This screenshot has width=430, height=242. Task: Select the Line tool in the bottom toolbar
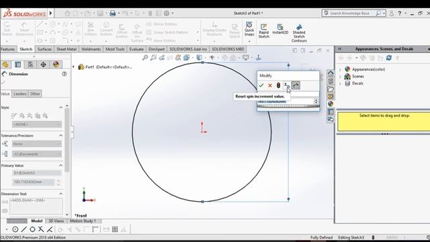click(24, 229)
